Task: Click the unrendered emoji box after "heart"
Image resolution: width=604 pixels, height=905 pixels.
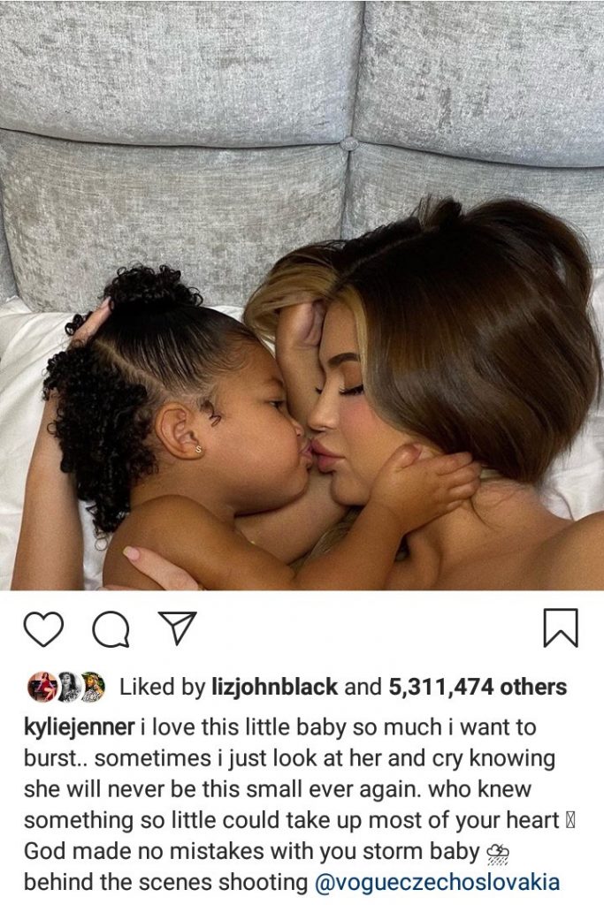Action: (x=570, y=820)
